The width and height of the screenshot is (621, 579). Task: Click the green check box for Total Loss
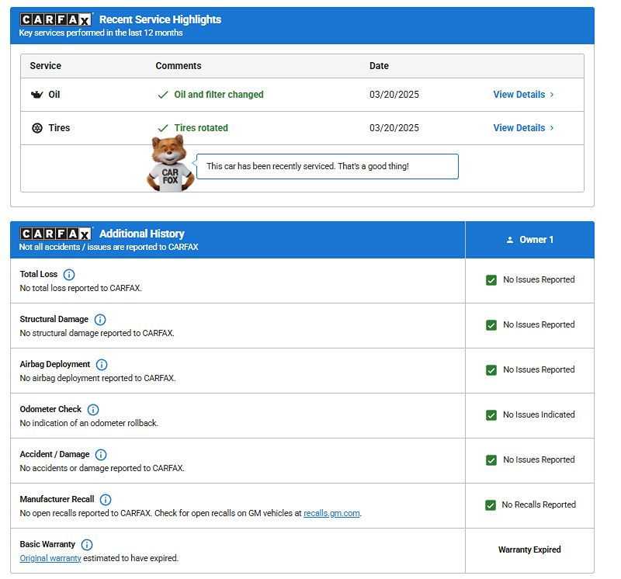point(491,280)
